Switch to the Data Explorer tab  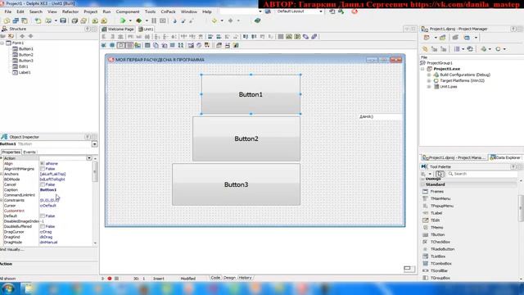coord(505,157)
